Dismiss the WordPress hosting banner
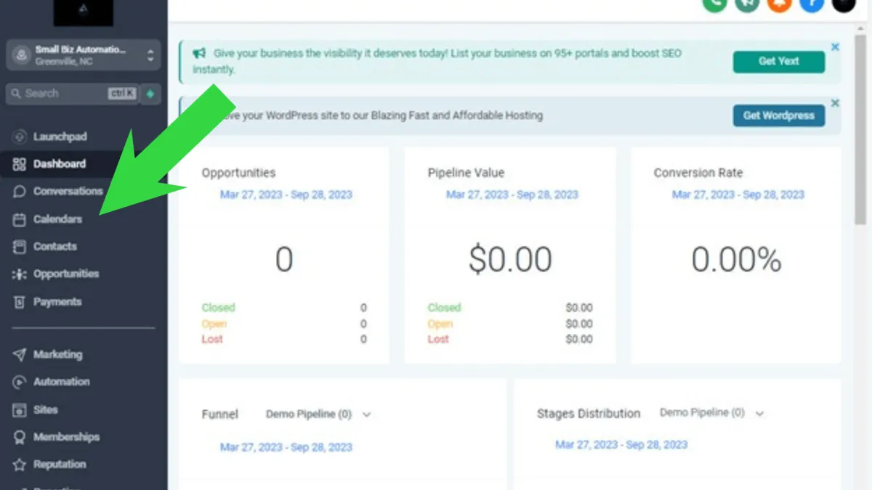This screenshot has height=490, width=872. pyautogui.click(x=835, y=103)
